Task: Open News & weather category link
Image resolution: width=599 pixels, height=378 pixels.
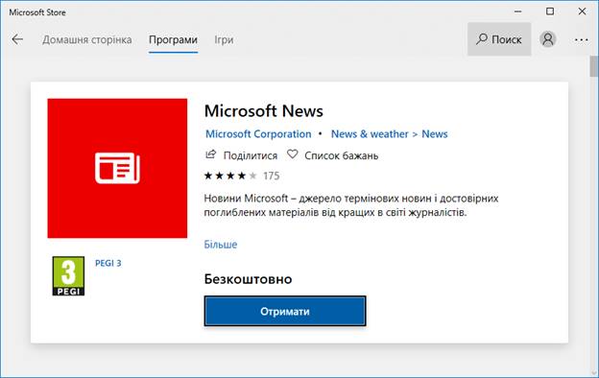Action: coord(370,134)
